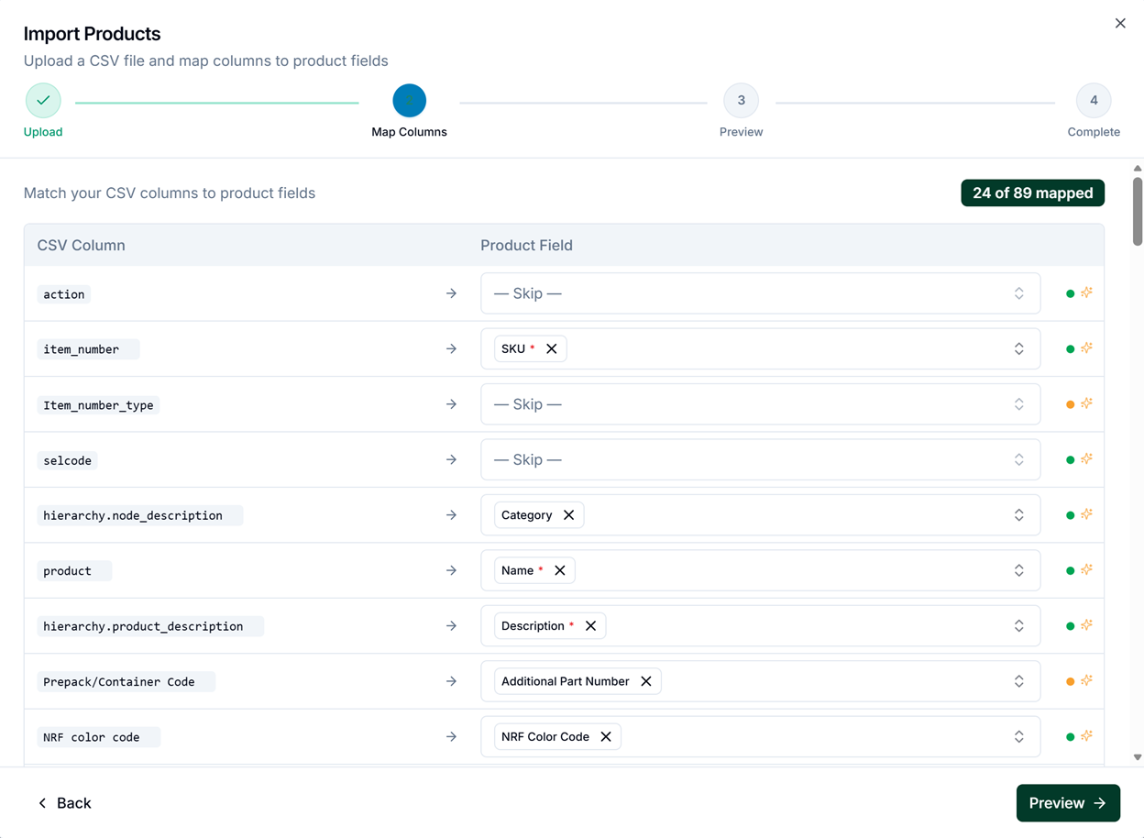1144x838 pixels.
Task: Click the sparkle icon in the NRF color code row
Action: (1087, 736)
